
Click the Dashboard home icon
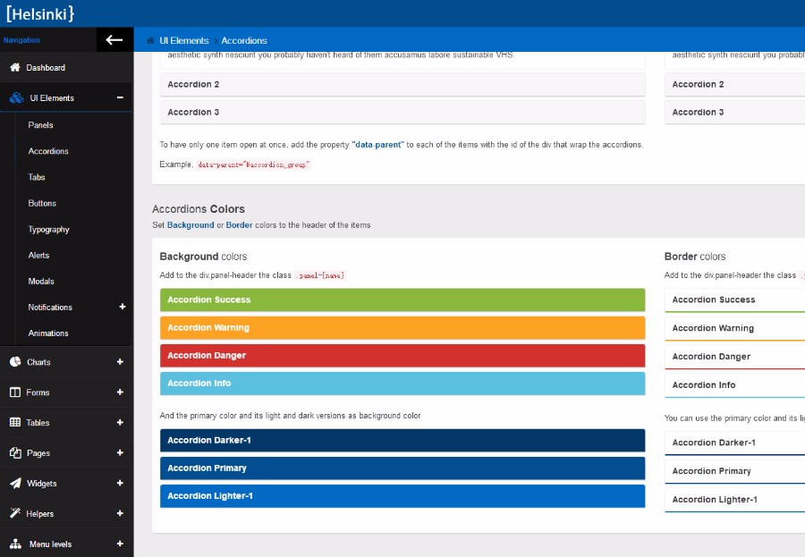(15, 68)
